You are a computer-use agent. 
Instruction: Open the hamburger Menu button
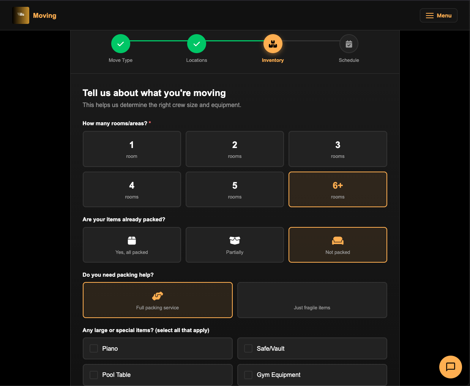tap(438, 16)
